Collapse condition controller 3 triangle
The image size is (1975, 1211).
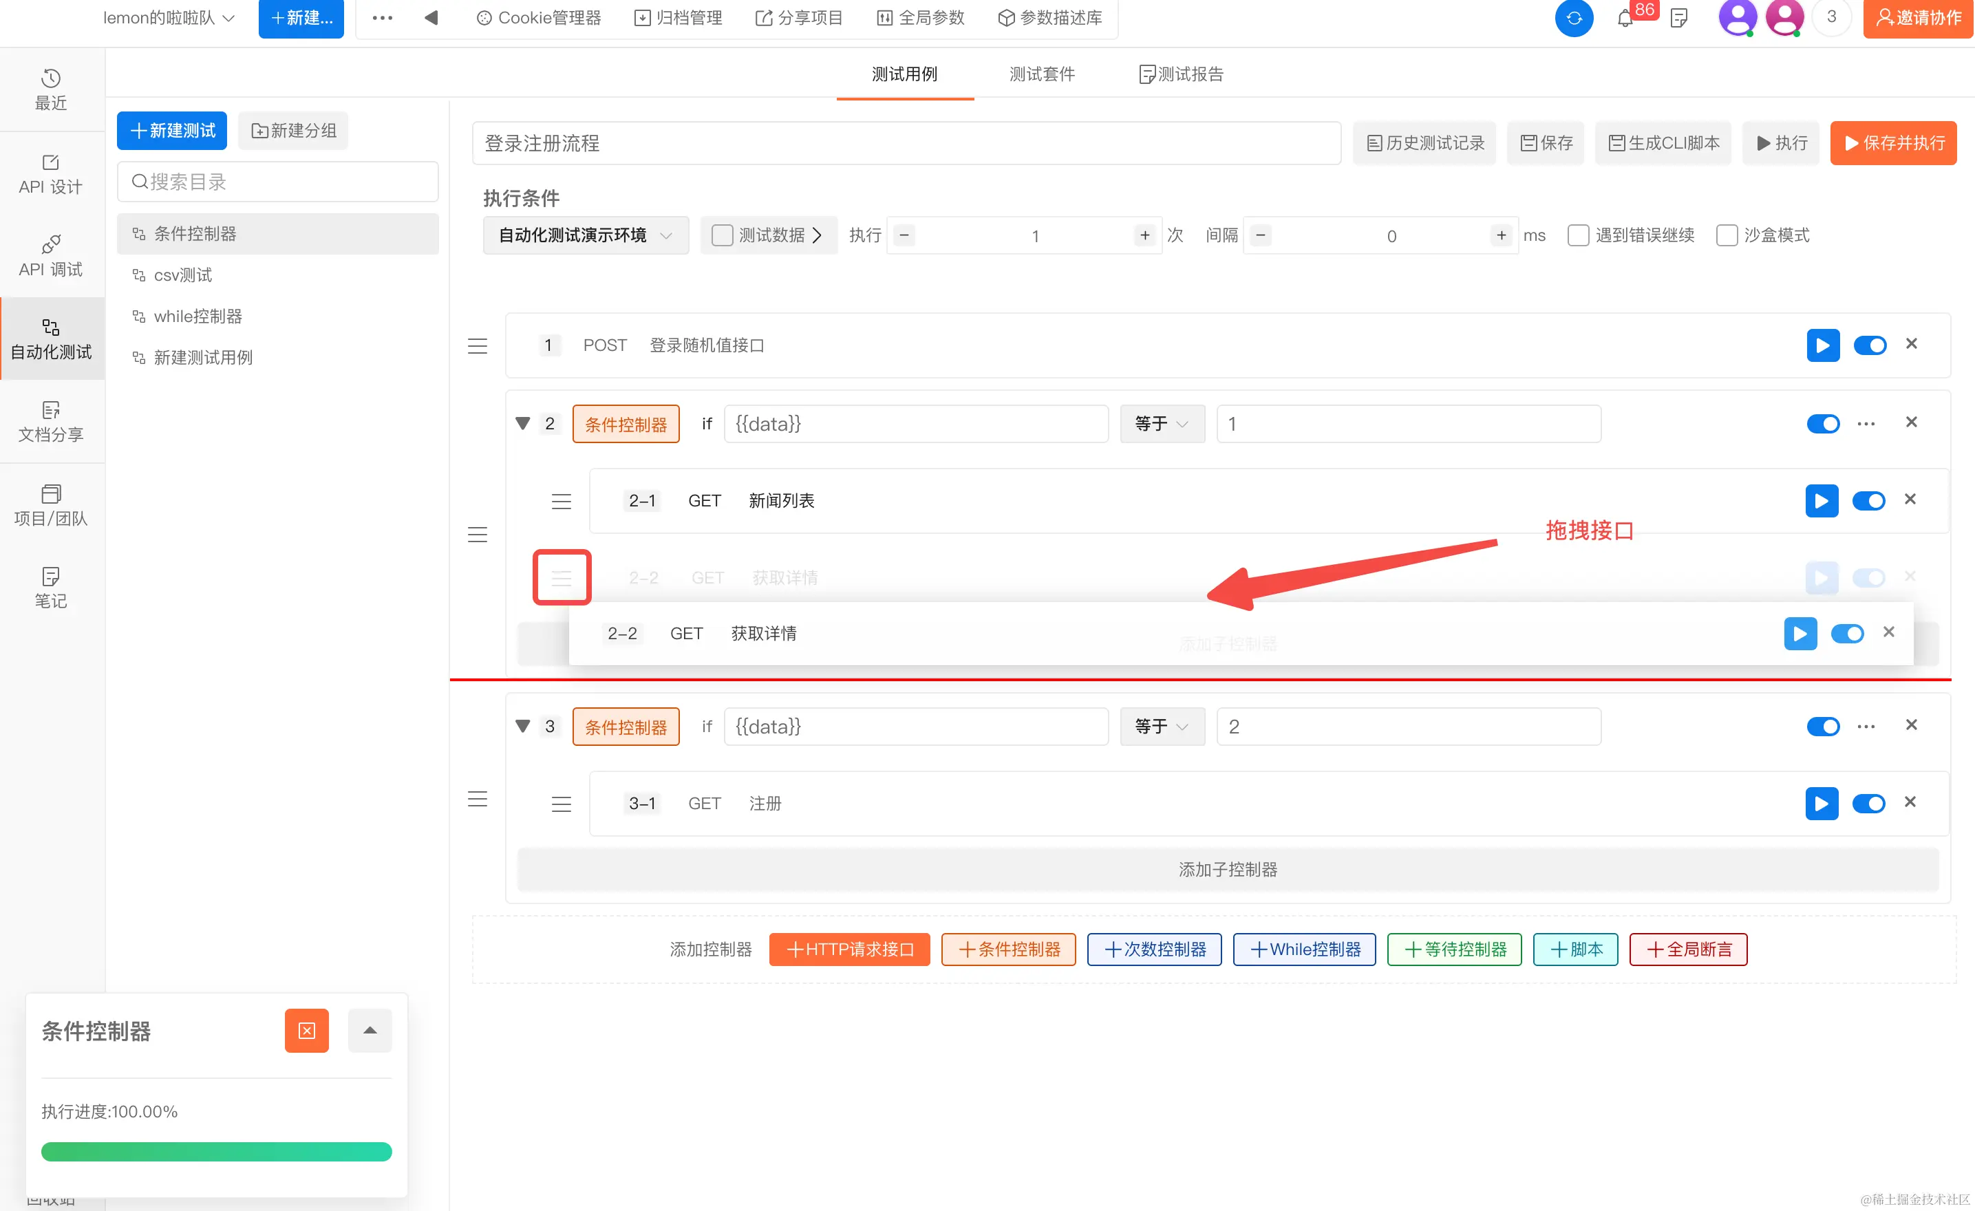[x=522, y=726]
